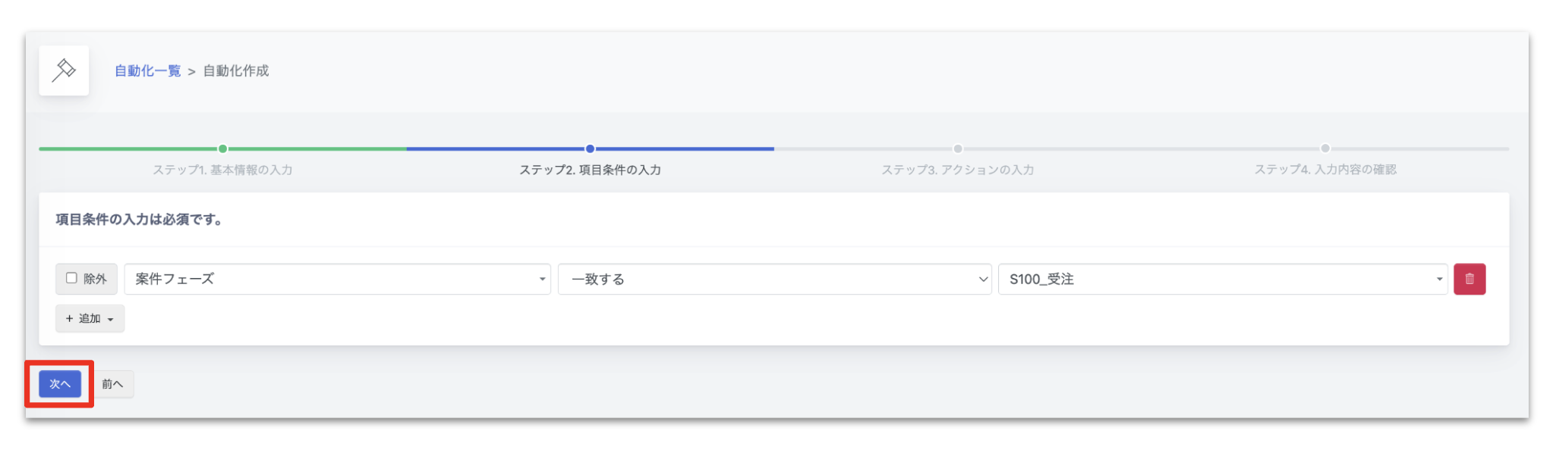Click the step 2 blue progress dot

590,148
